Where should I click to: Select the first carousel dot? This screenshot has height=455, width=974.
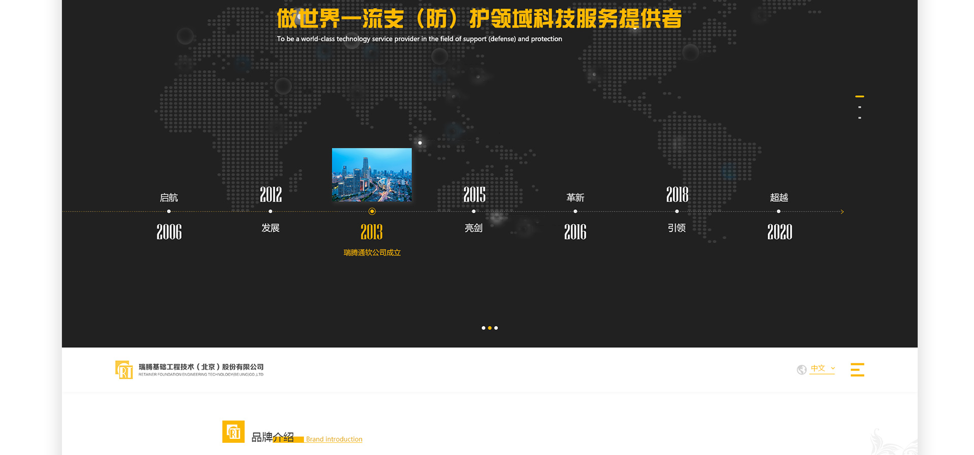[483, 328]
